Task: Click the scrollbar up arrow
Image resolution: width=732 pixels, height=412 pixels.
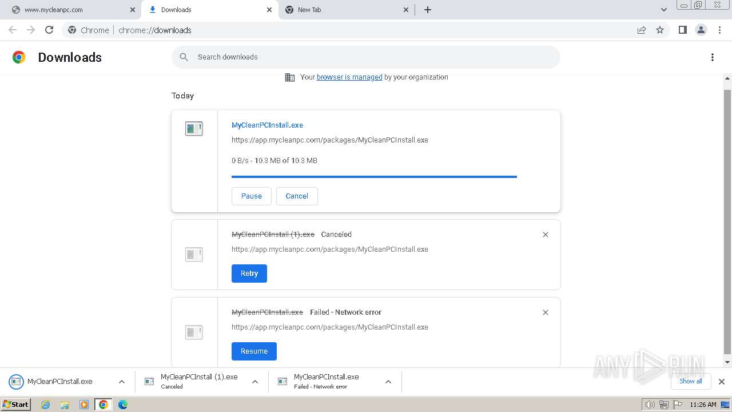Action: pyautogui.click(x=727, y=78)
